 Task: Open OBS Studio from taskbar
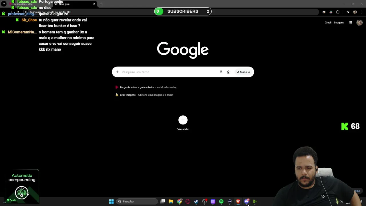[204, 201]
